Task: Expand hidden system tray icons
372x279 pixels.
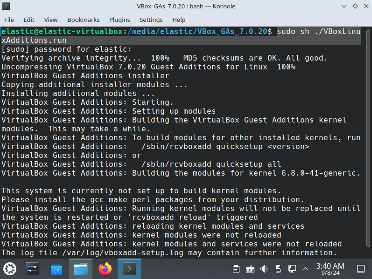Action: (305, 269)
